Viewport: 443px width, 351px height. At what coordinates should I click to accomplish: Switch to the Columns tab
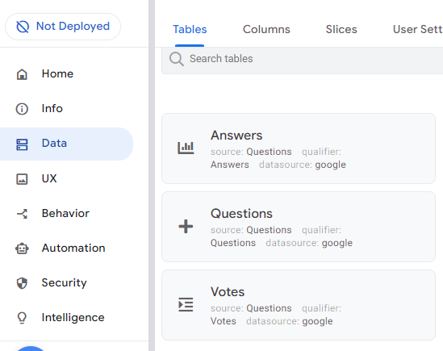point(266,29)
